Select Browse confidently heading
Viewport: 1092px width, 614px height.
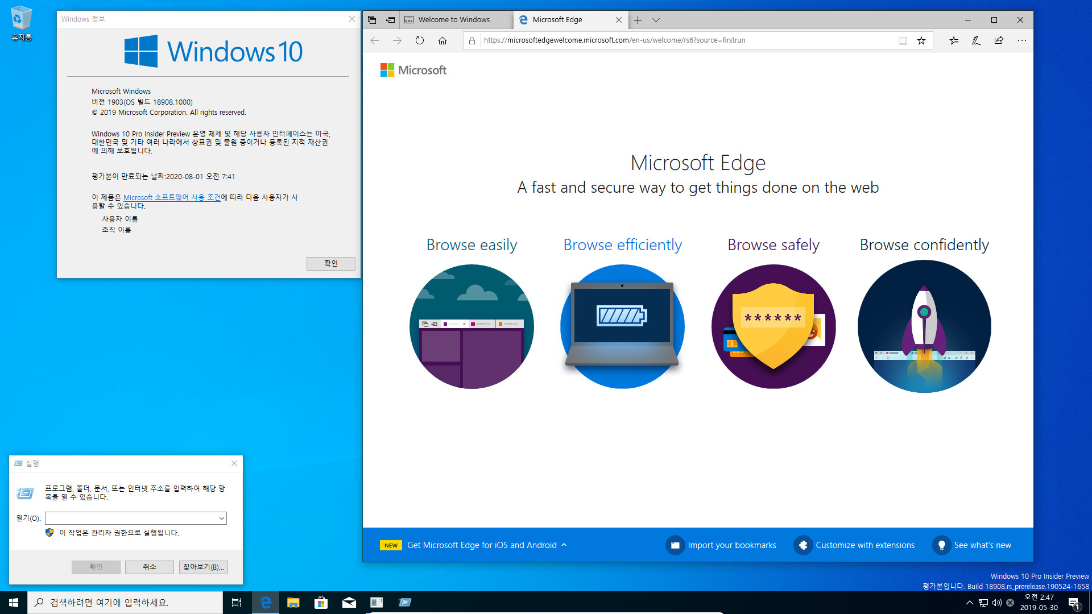coord(924,244)
